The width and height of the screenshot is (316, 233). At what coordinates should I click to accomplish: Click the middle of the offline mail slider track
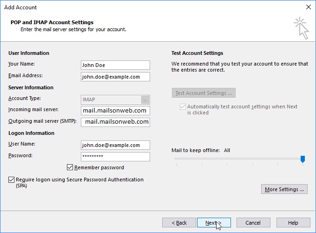pos(239,159)
